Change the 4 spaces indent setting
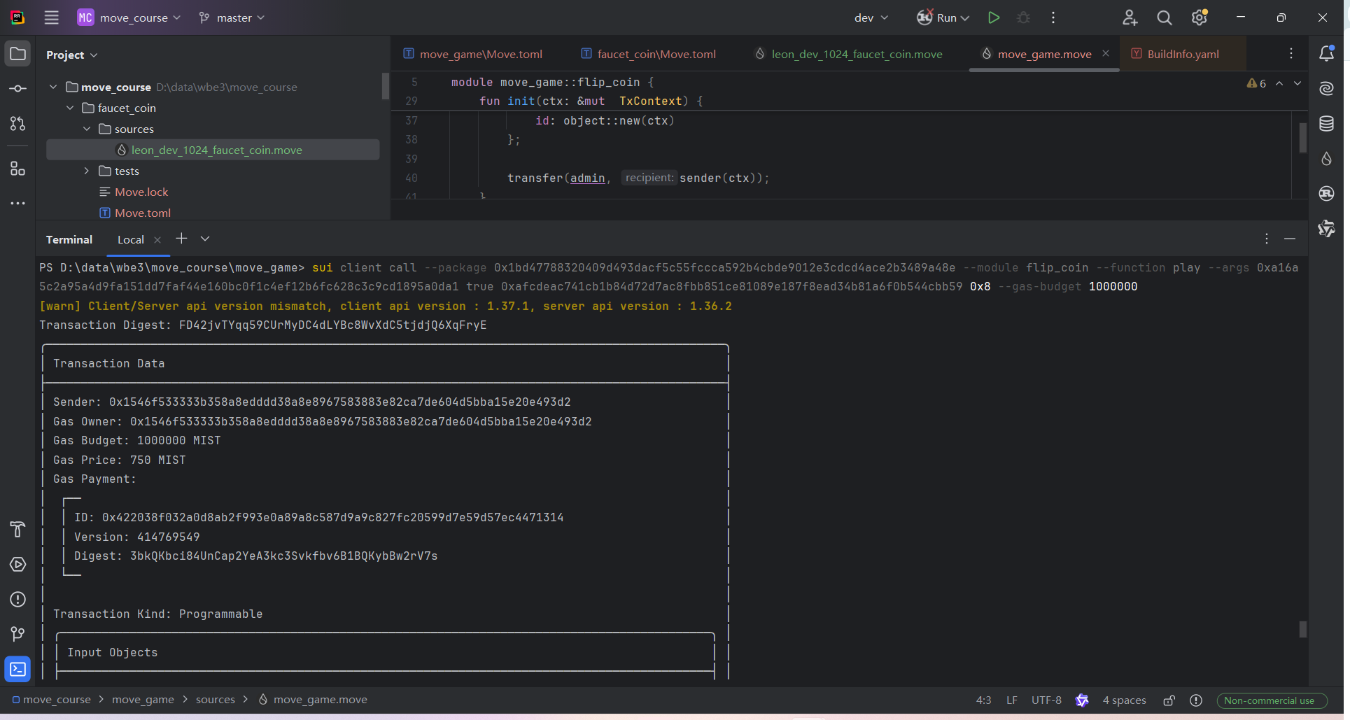1350x720 pixels. [1124, 700]
